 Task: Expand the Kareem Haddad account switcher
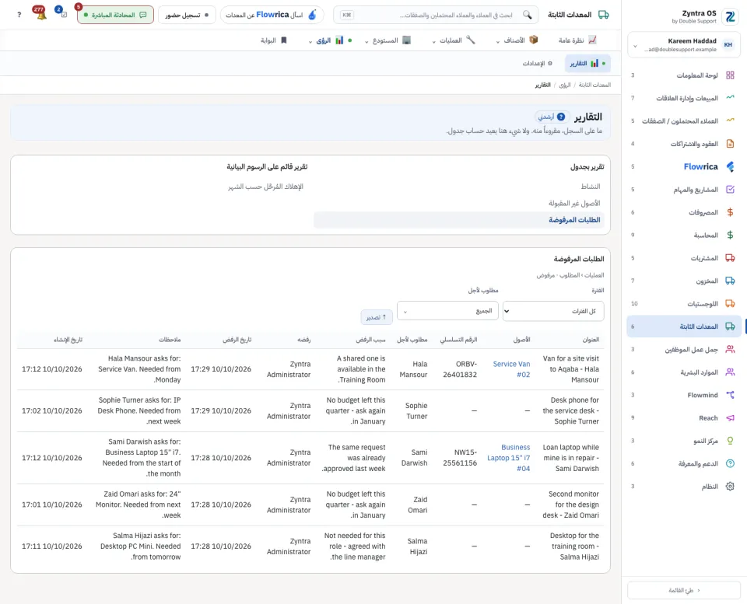(x=684, y=45)
